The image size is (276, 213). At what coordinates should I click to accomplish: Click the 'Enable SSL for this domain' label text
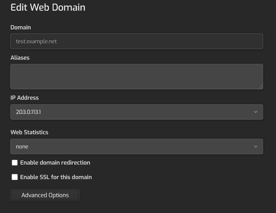(x=56, y=177)
